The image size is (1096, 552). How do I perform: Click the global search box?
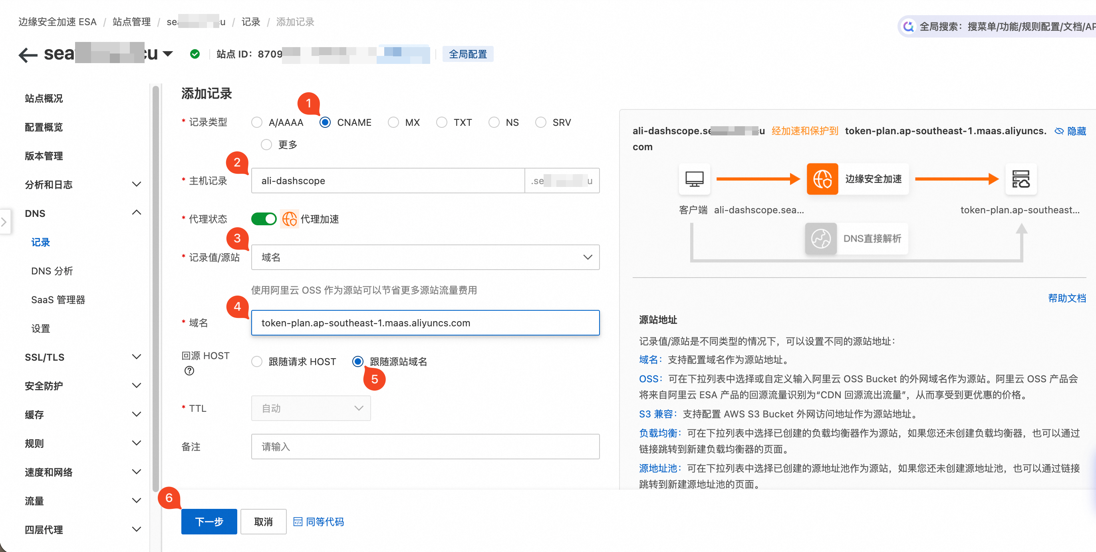pos(997,26)
